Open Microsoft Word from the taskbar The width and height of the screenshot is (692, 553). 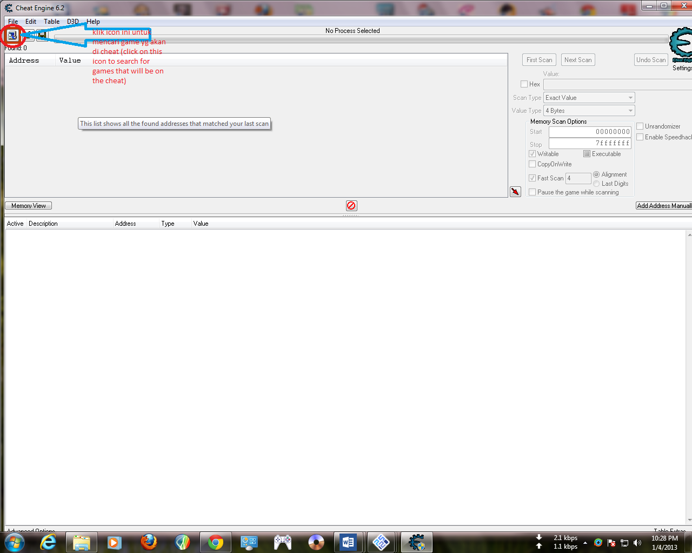point(348,542)
